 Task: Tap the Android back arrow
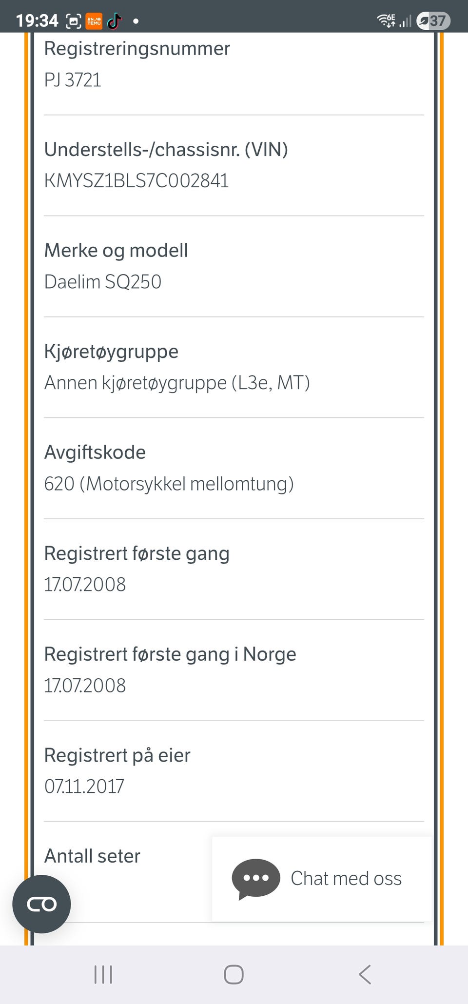pyautogui.click(x=365, y=975)
